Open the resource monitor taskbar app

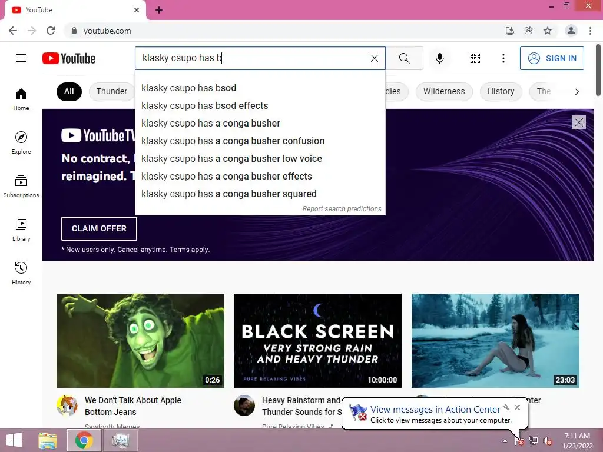tap(121, 440)
